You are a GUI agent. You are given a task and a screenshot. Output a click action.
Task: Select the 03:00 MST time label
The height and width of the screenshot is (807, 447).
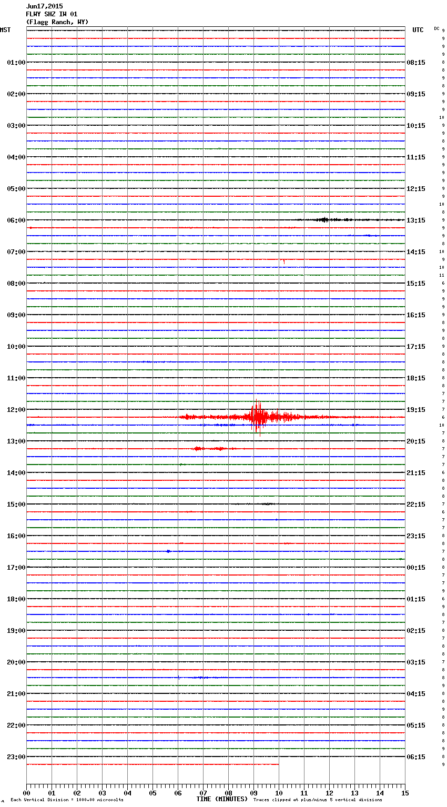coord(16,126)
